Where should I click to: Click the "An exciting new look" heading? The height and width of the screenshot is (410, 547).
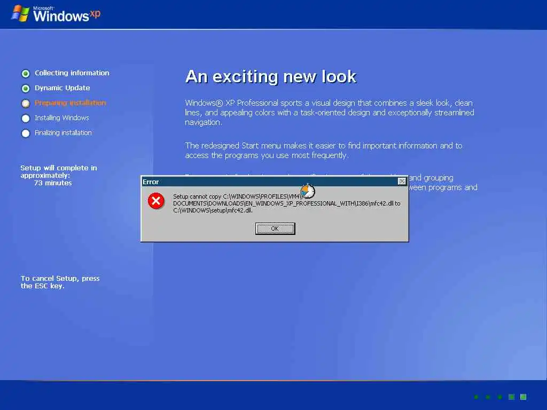(x=271, y=77)
